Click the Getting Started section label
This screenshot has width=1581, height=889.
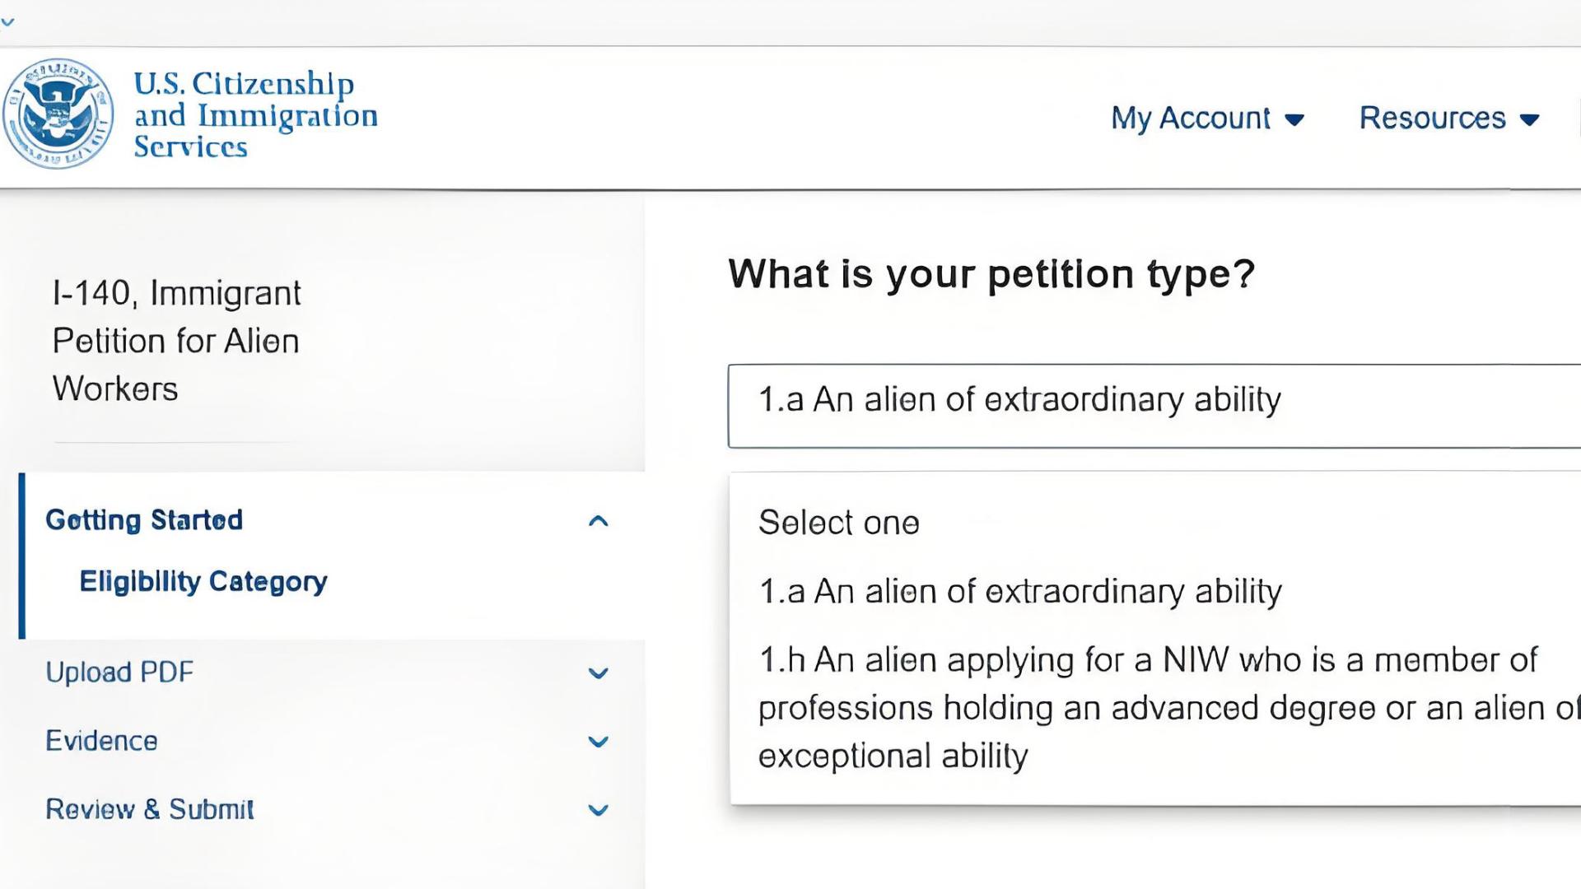coord(144,520)
